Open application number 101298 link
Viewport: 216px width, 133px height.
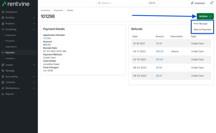pos(47,38)
